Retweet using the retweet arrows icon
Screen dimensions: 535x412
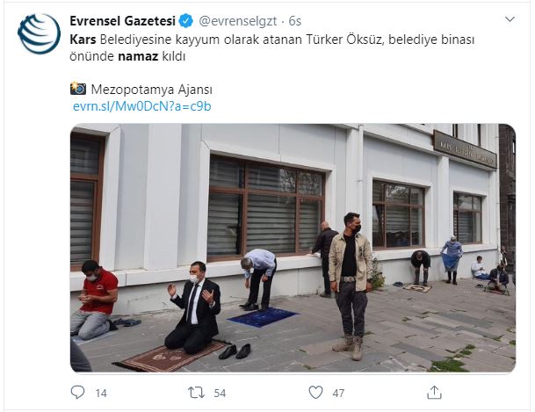(x=197, y=393)
